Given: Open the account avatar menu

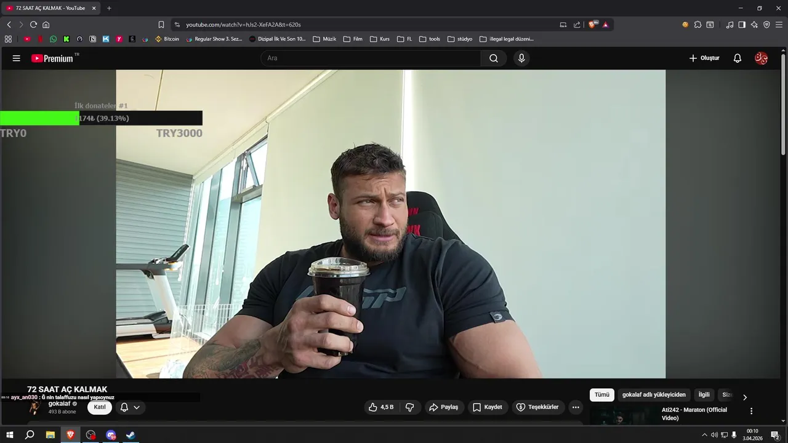Looking at the screenshot, I should pos(762,58).
